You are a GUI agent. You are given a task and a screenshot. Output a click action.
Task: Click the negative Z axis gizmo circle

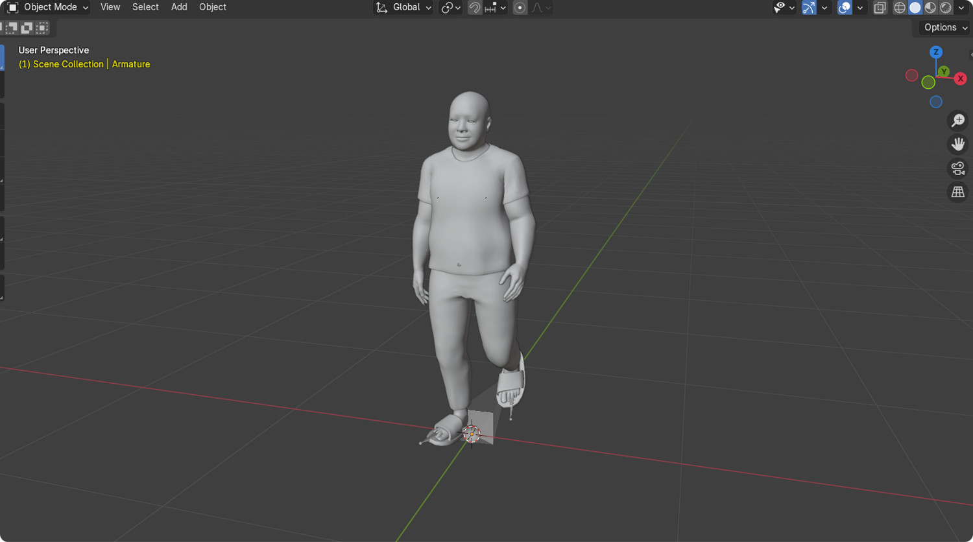pos(936,102)
